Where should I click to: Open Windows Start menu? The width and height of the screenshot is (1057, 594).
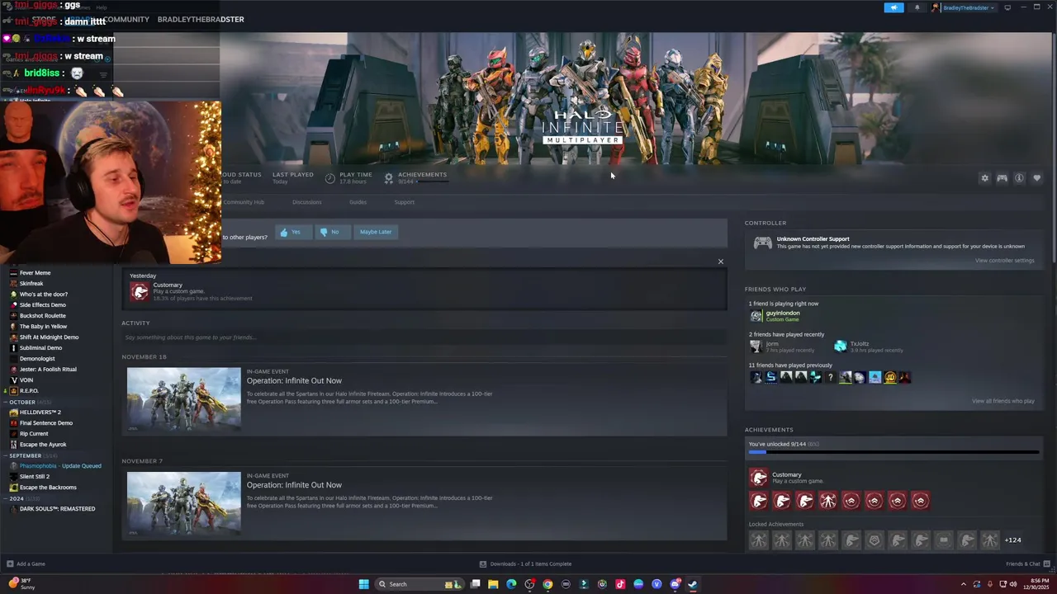(363, 584)
